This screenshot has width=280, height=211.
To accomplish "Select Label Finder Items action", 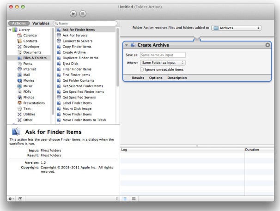I will tap(85, 103).
